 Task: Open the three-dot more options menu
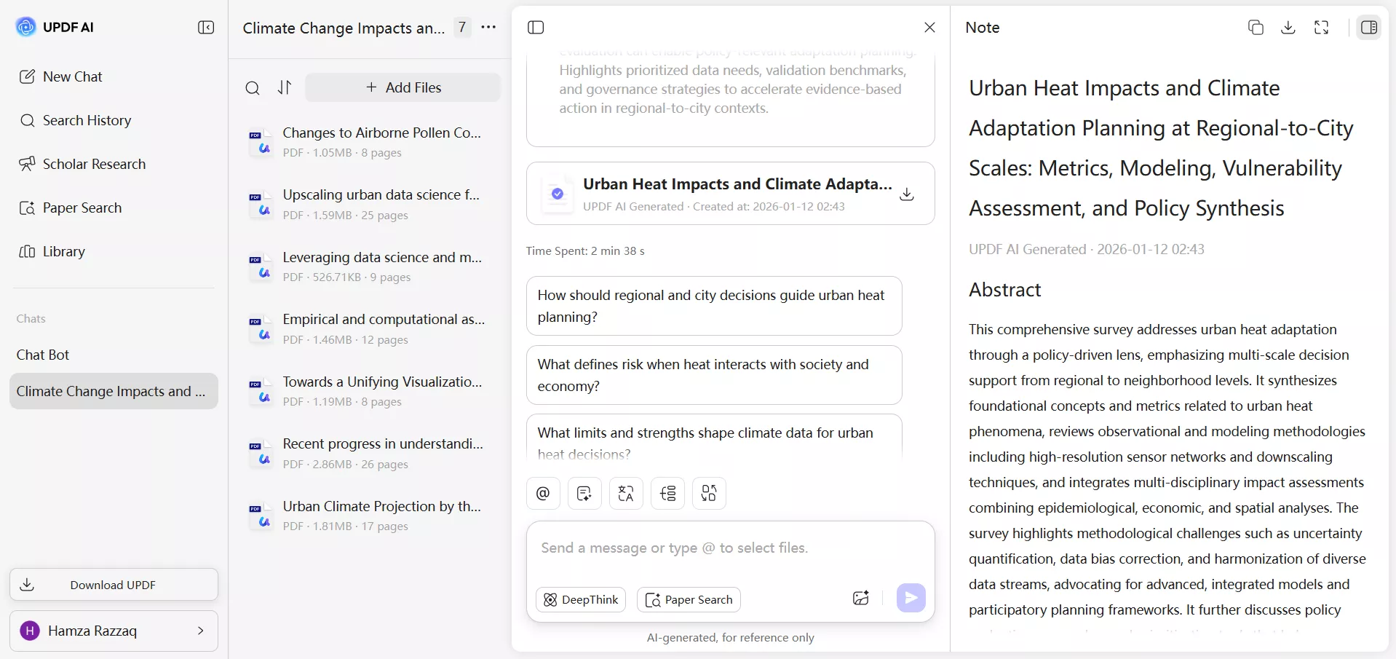click(x=488, y=28)
